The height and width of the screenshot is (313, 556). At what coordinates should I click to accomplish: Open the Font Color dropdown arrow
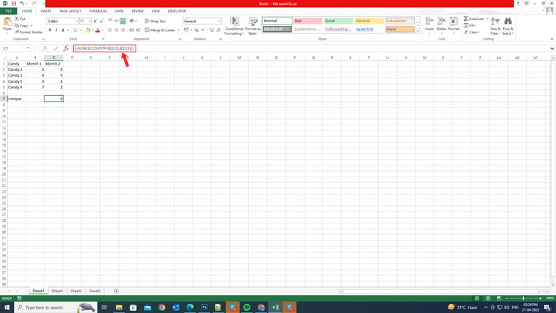[102, 30]
